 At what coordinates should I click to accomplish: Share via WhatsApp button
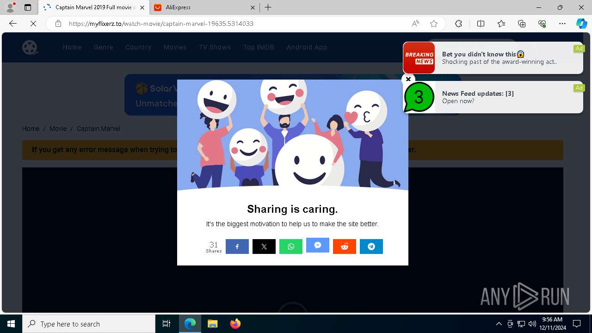pyautogui.click(x=291, y=247)
